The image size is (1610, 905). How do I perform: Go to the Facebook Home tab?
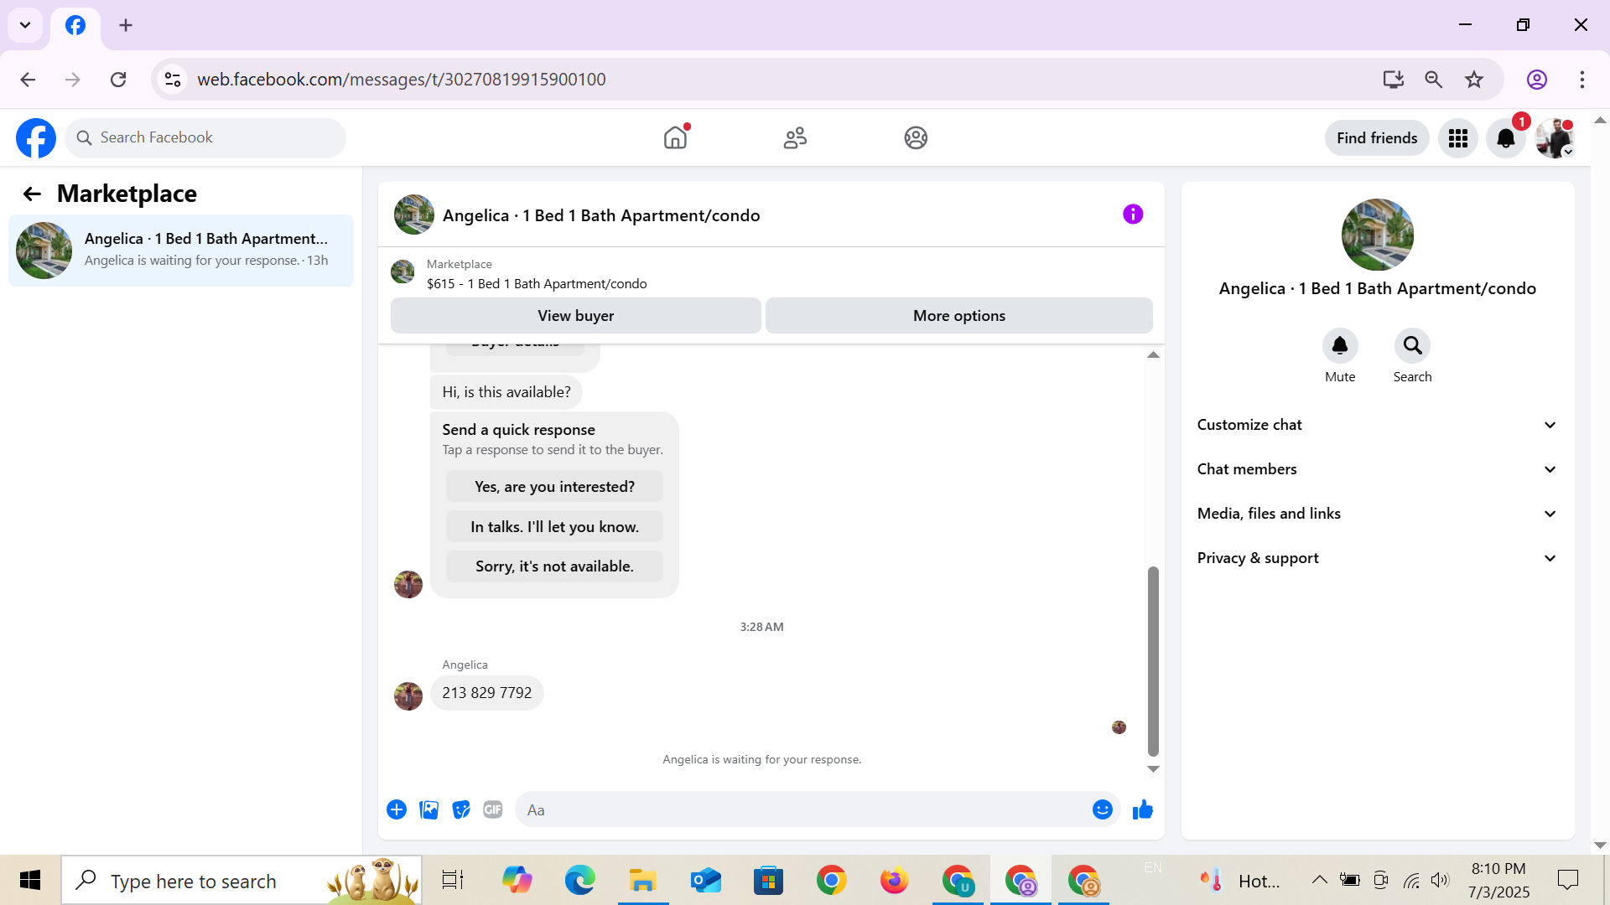click(x=675, y=138)
